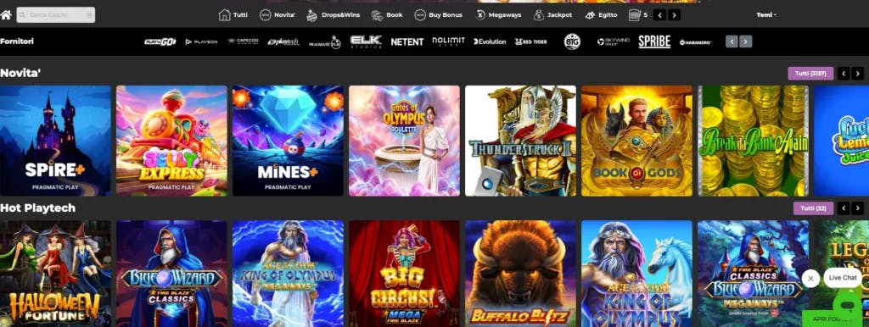Viewport: 869px width, 327px height.
Task: Open the Spire+ game
Action: [x=55, y=141]
